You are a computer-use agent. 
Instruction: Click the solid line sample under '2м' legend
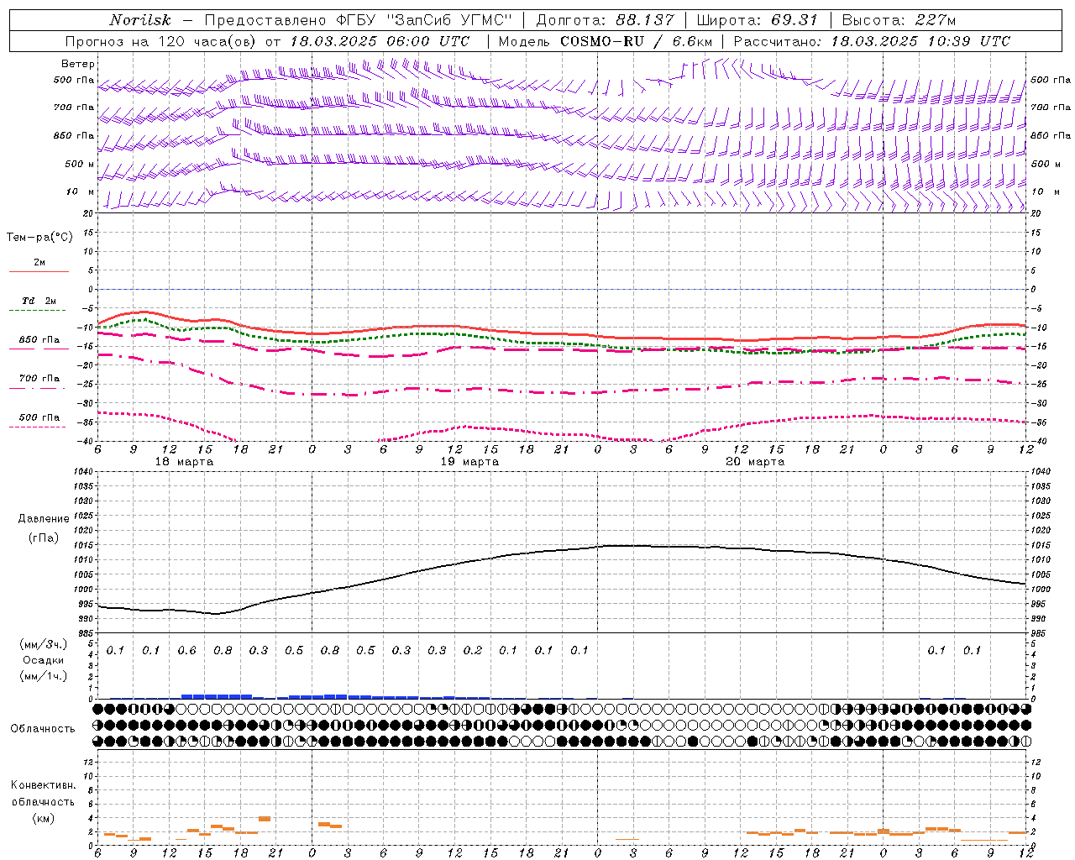tap(38, 272)
